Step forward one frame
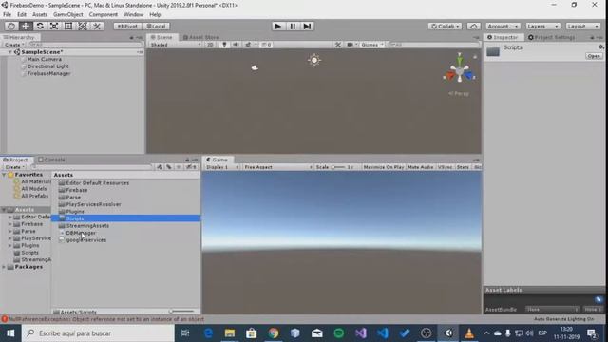This screenshot has height=342, width=608. [307, 26]
